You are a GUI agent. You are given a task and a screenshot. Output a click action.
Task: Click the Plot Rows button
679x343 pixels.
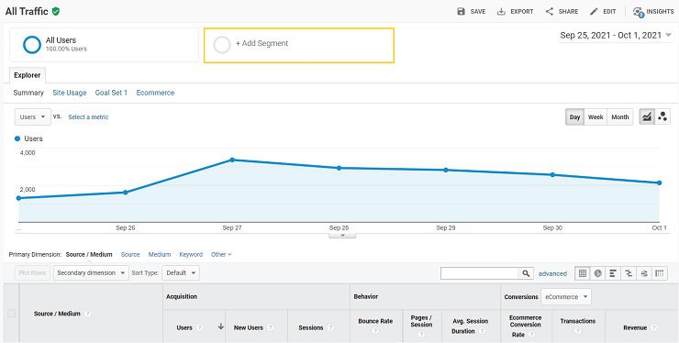(x=32, y=273)
